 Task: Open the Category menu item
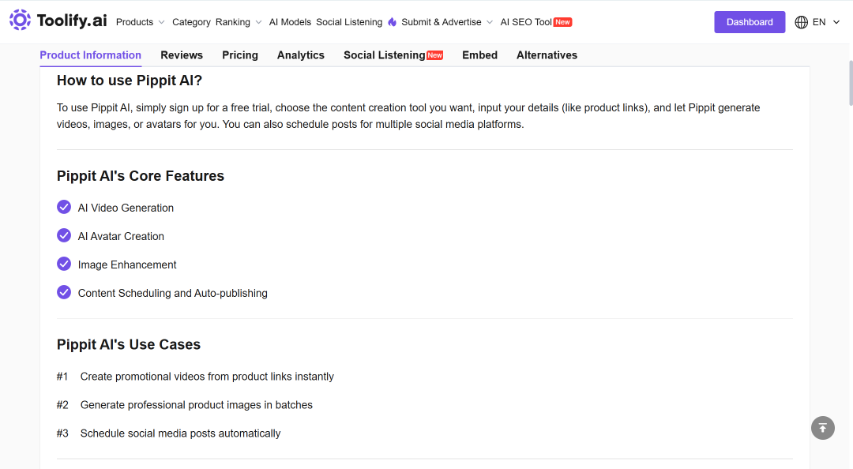pos(191,22)
